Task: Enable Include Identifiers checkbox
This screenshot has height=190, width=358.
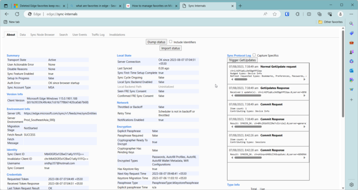Action: coord(171,42)
